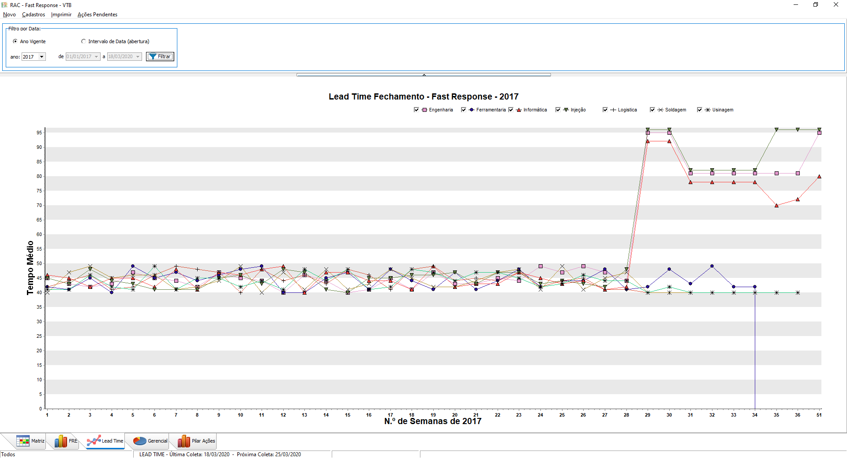Viewport: 847px width, 458px height.
Task: Switch to the Gerencial tab
Action: (x=150, y=441)
